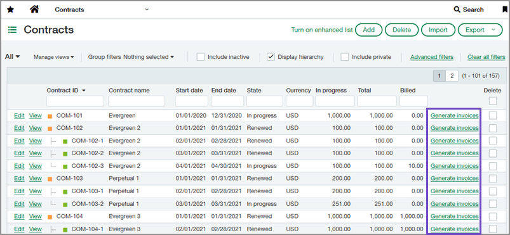Focus the Total filter field
The image size is (510, 235).
(x=377, y=101)
